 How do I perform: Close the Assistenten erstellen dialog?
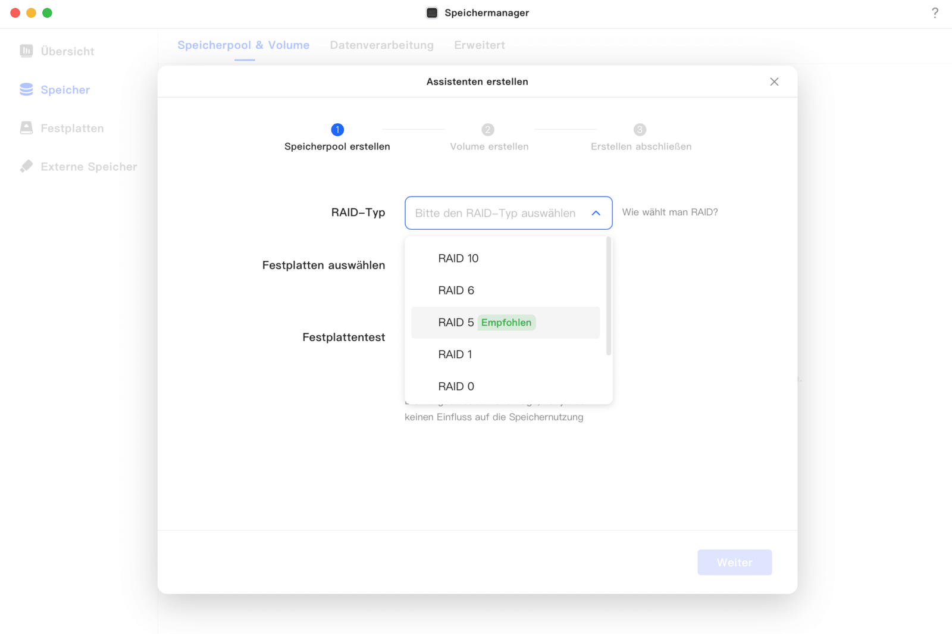click(x=774, y=82)
